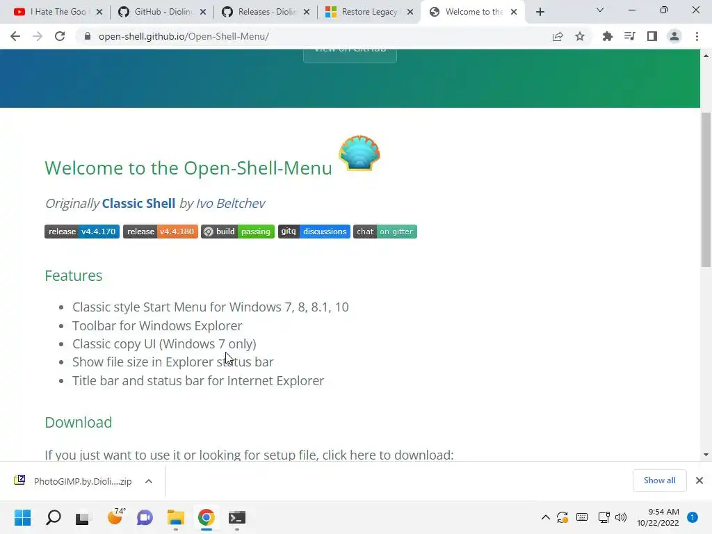This screenshot has height=534, width=712.
Task: Open the Chrome three-dot menu
Action: click(x=697, y=36)
